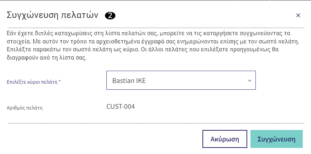The height and width of the screenshot is (154, 311).
Task: Click the required asterisk next to Επιλέξτε κύριο πελάτη
Action: [x=59, y=81]
